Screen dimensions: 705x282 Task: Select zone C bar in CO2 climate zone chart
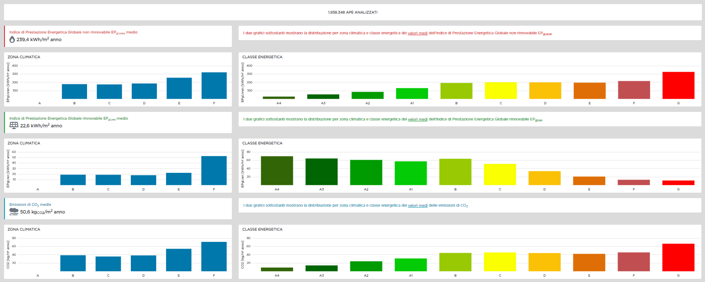(108, 264)
